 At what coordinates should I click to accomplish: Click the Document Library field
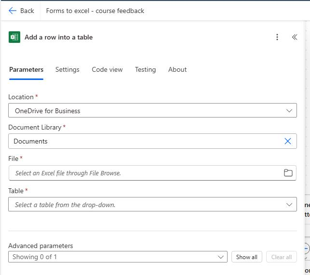[x=145, y=141]
